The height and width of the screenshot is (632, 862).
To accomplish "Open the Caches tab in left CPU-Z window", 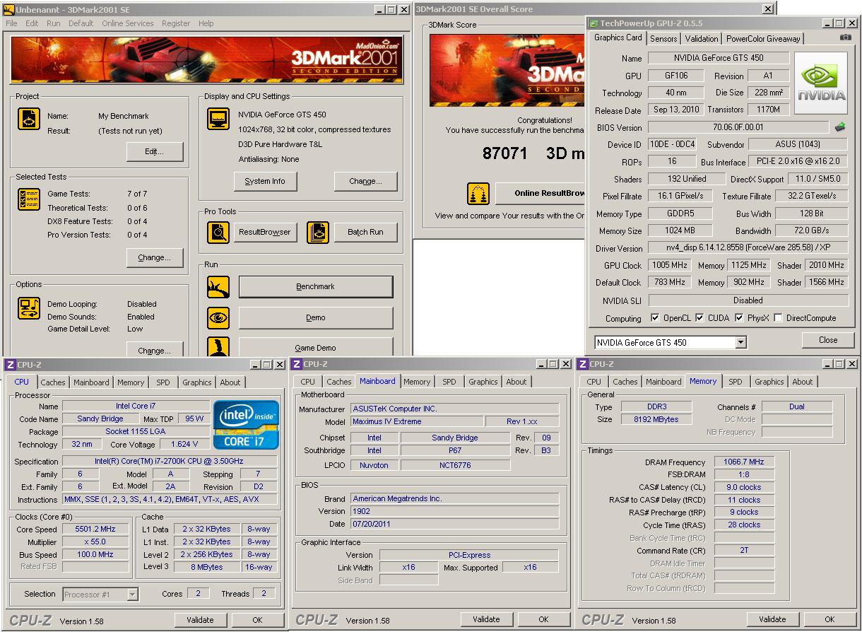I will (x=52, y=382).
